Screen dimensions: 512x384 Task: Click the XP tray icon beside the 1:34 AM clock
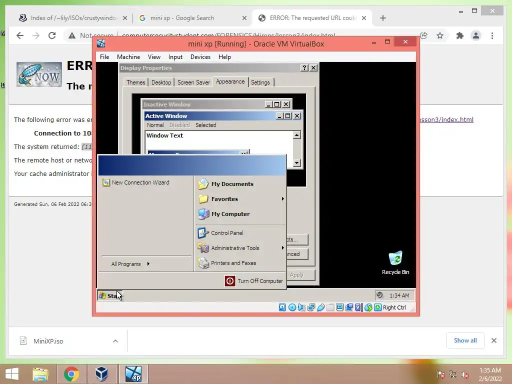click(380, 295)
